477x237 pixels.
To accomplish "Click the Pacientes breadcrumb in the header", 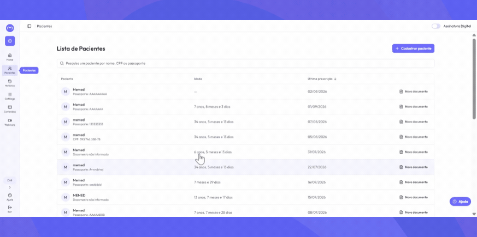I will tap(44, 26).
